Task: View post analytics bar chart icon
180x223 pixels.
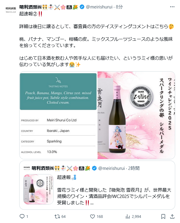Action: [x=128, y=217]
